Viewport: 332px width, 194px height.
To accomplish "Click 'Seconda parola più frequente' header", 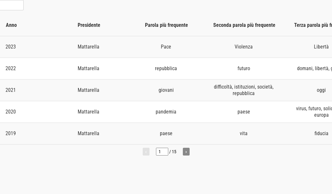I will pos(244,25).
